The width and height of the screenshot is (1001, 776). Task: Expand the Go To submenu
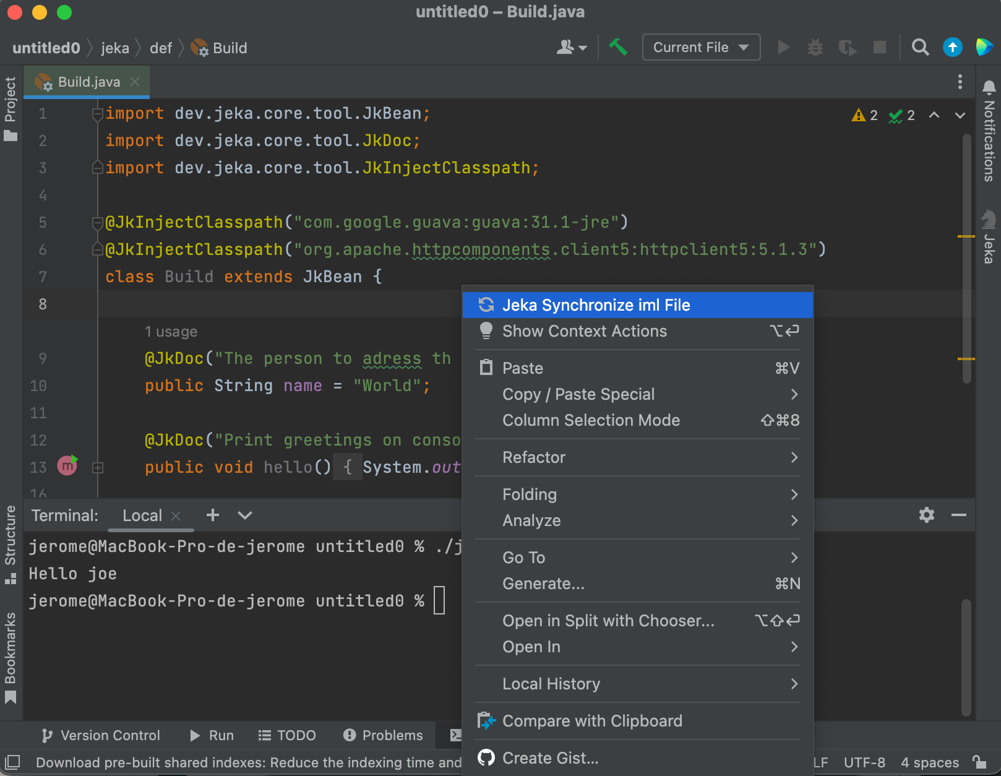click(x=638, y=558)
